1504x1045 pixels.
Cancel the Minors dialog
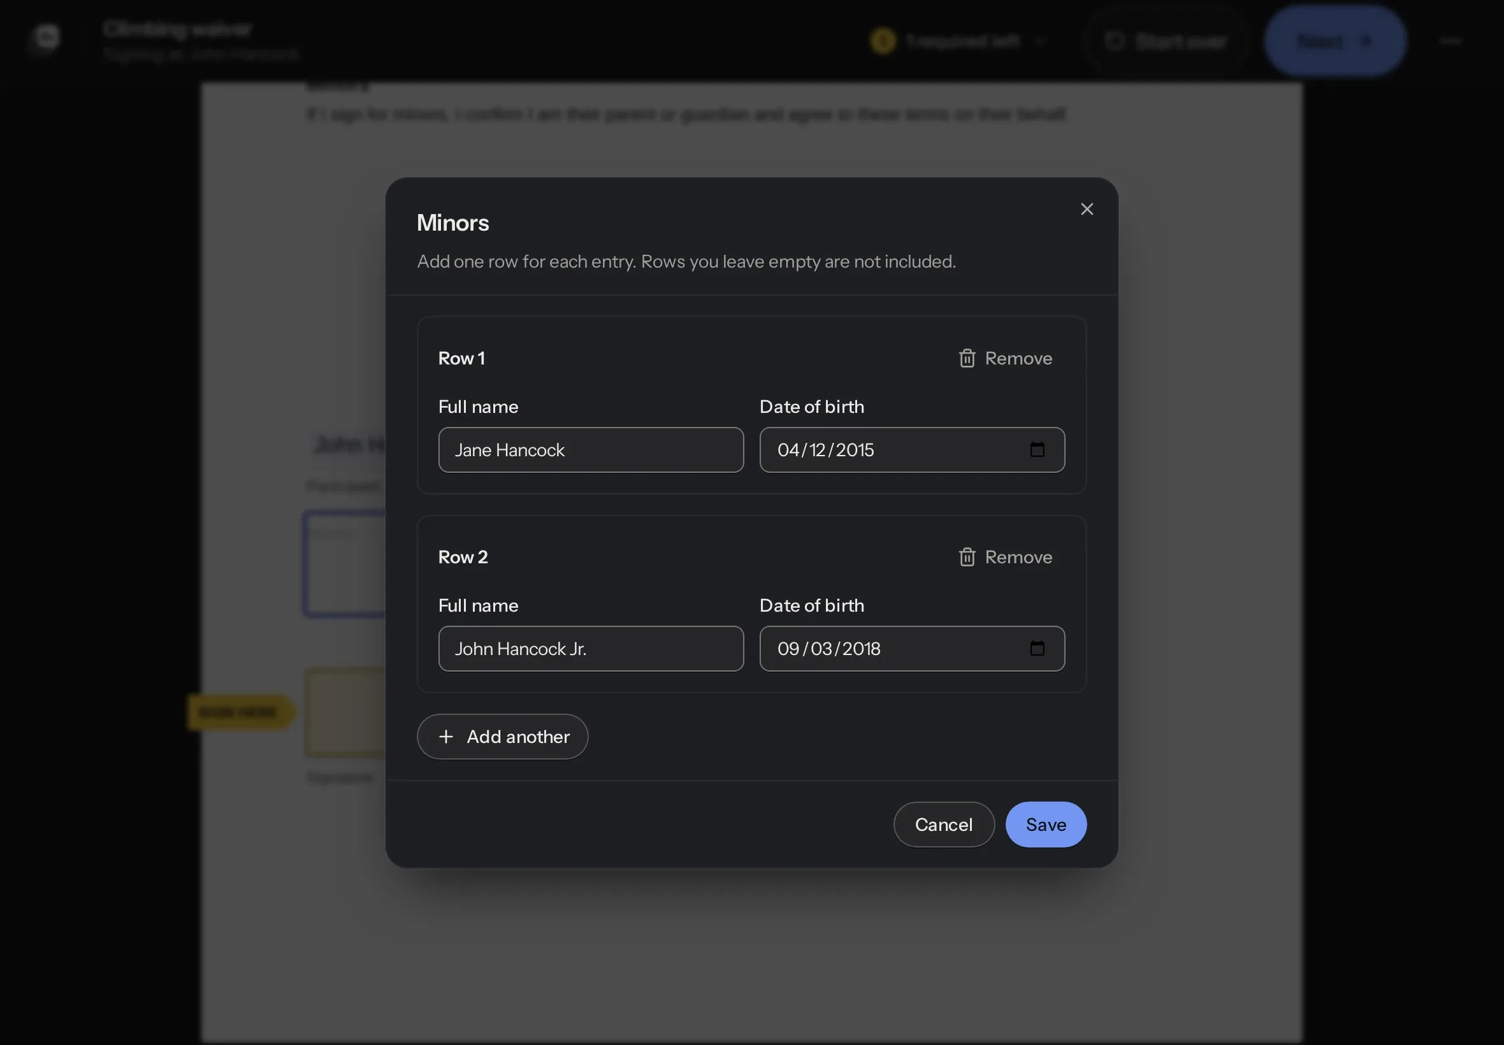pyautogui.click(x=944, y=825)
